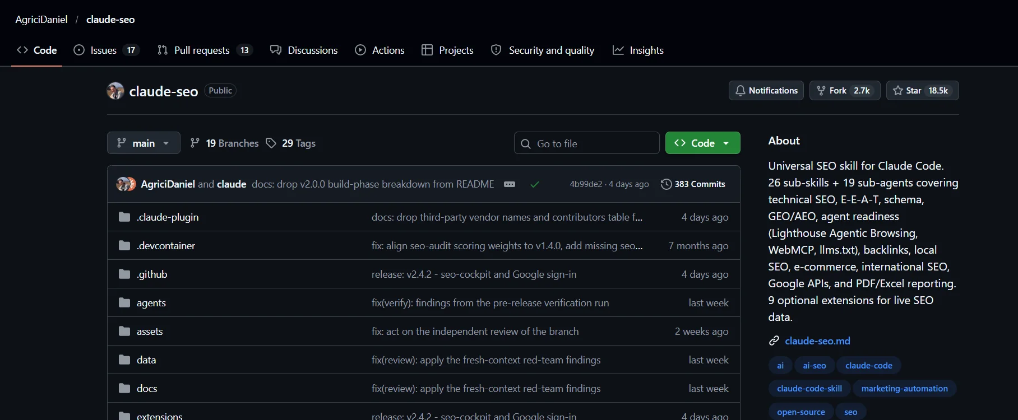Image resolution: width=1018 pixels, height=420 pixels.
Task: Open the .devcontainer folder
Action: tap(166, 246)
